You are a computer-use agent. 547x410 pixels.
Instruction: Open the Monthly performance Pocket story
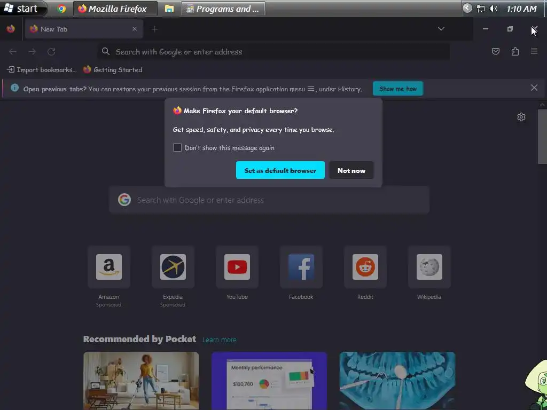click(269, 381)
